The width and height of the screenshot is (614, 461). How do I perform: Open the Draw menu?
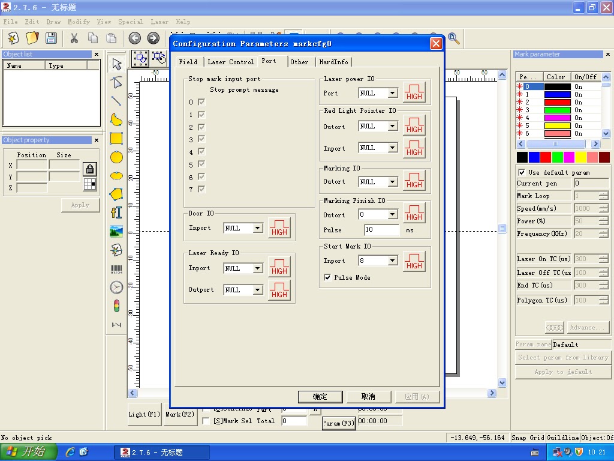click(53, 22)
